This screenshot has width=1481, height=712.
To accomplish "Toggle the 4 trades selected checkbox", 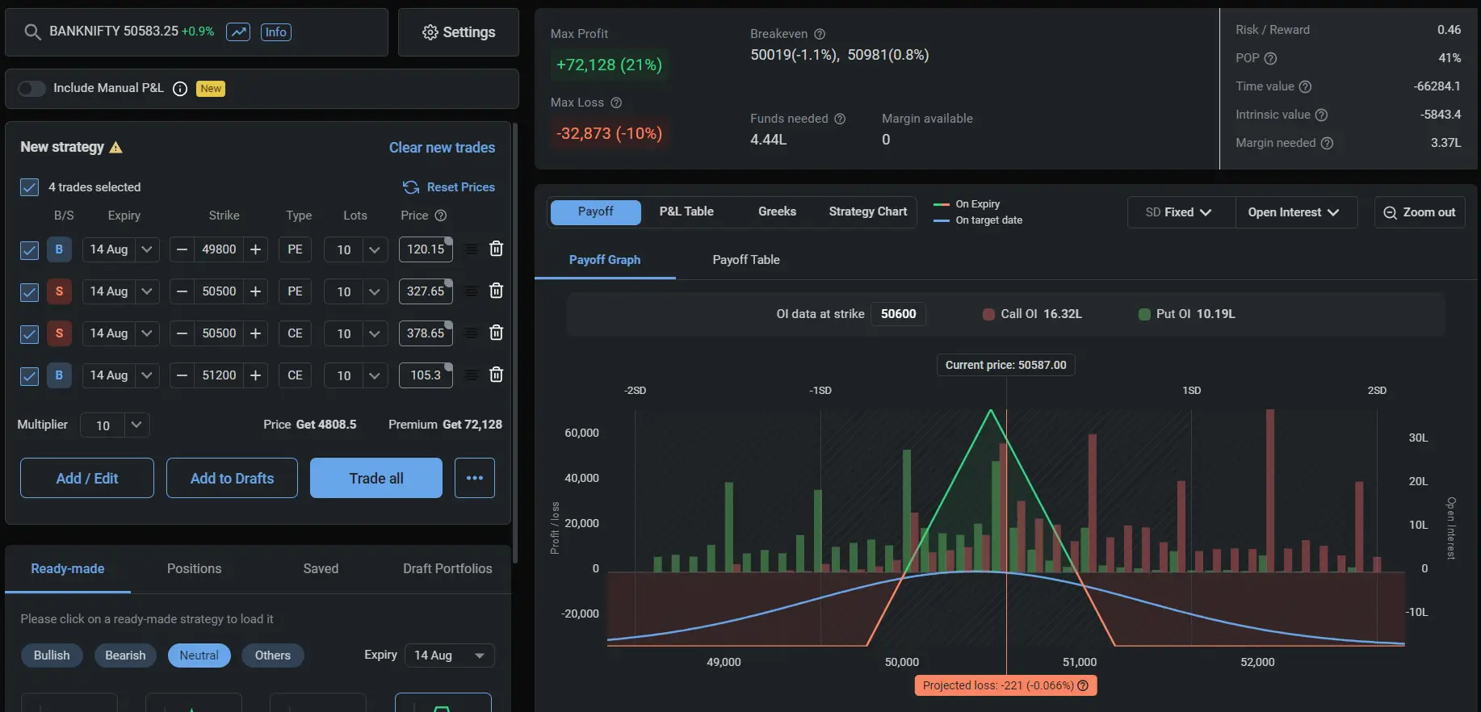I will 29,187.
